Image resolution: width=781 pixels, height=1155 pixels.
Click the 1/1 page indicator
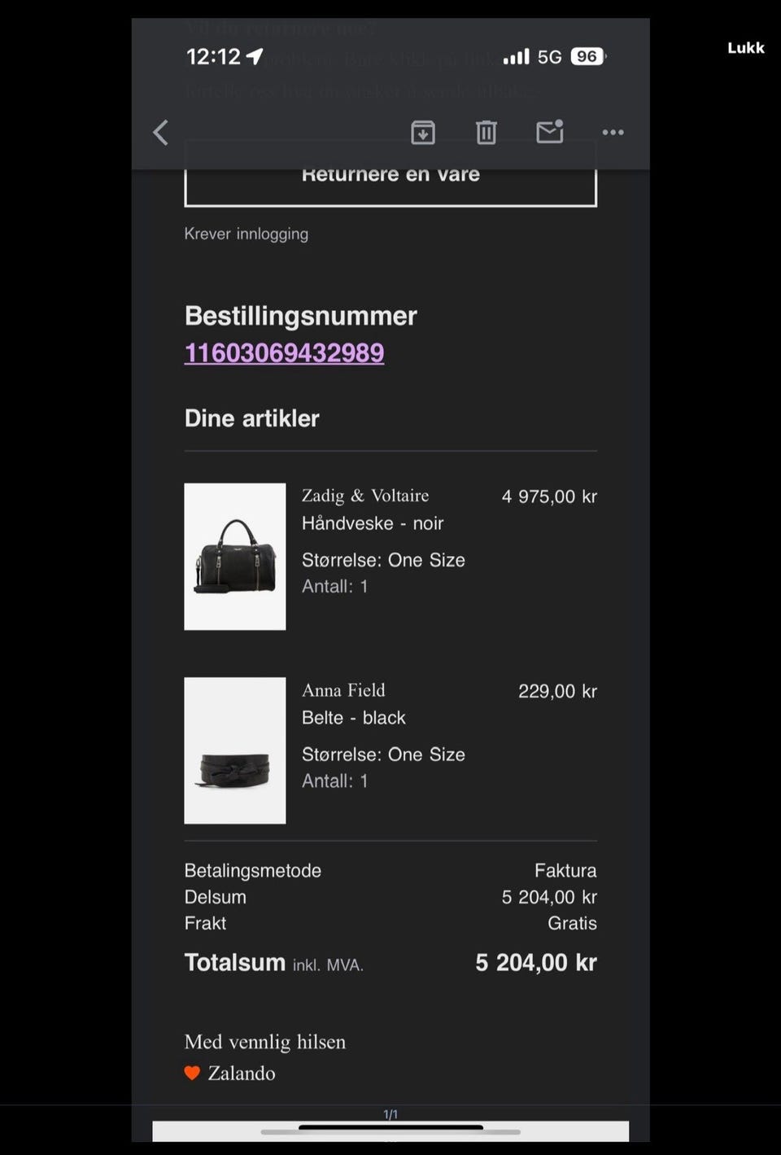coord(390,1114)
